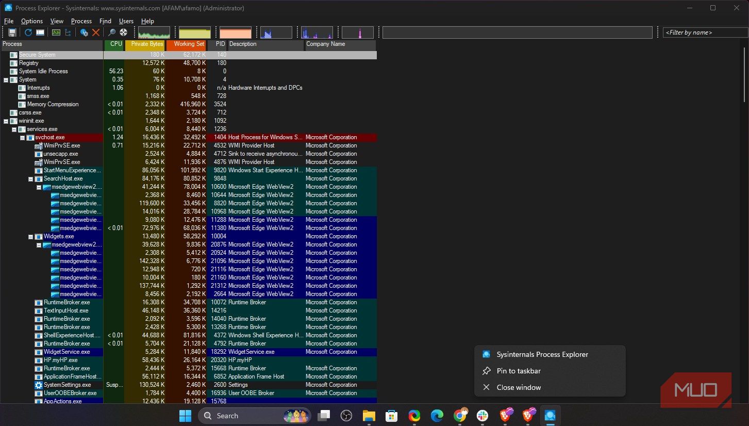Image resolution: width=749 pixels, height=426 pixels.
Task: Sort by the Working Set column header
Action: click(186, 44)
